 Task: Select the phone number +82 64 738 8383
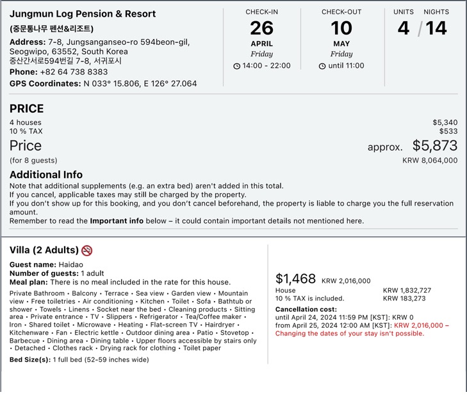(74, 72)
